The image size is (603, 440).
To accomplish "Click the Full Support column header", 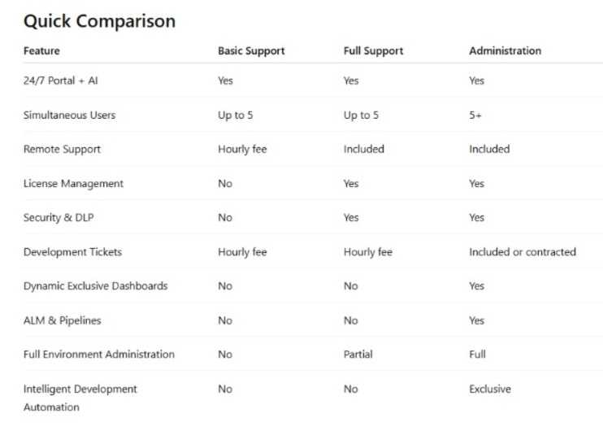I will pos(373,50).
